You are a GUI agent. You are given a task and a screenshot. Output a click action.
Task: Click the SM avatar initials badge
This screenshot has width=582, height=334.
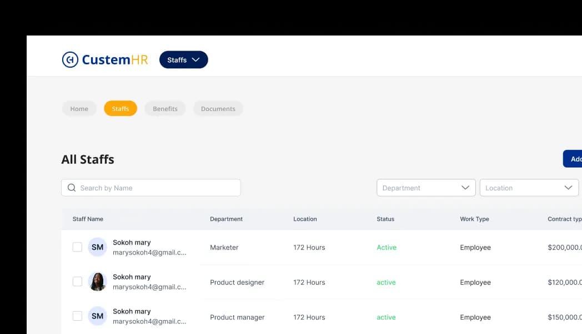click(97, 246)
